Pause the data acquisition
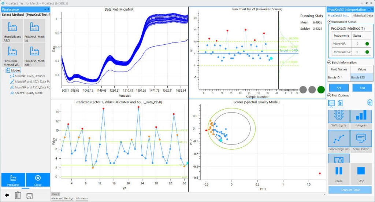Viewport: 375px width, 202px height. click(x=339, y=174)
